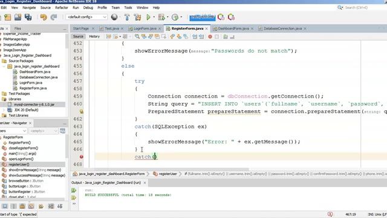The height and width of the screenshot is (218, 387).
Task: Click the Find Next Occurrence icon
Action: point(151,36)
